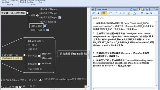Viewport: 160px width, 90px height.
Task: Collapse the 继续运行 subtopic
Action: [39, 64]
